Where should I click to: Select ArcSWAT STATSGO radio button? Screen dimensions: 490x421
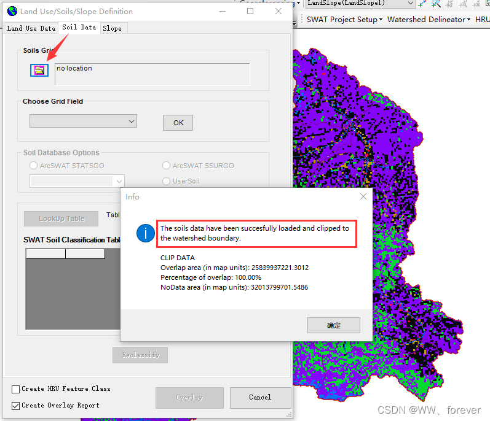pos(33,165)
